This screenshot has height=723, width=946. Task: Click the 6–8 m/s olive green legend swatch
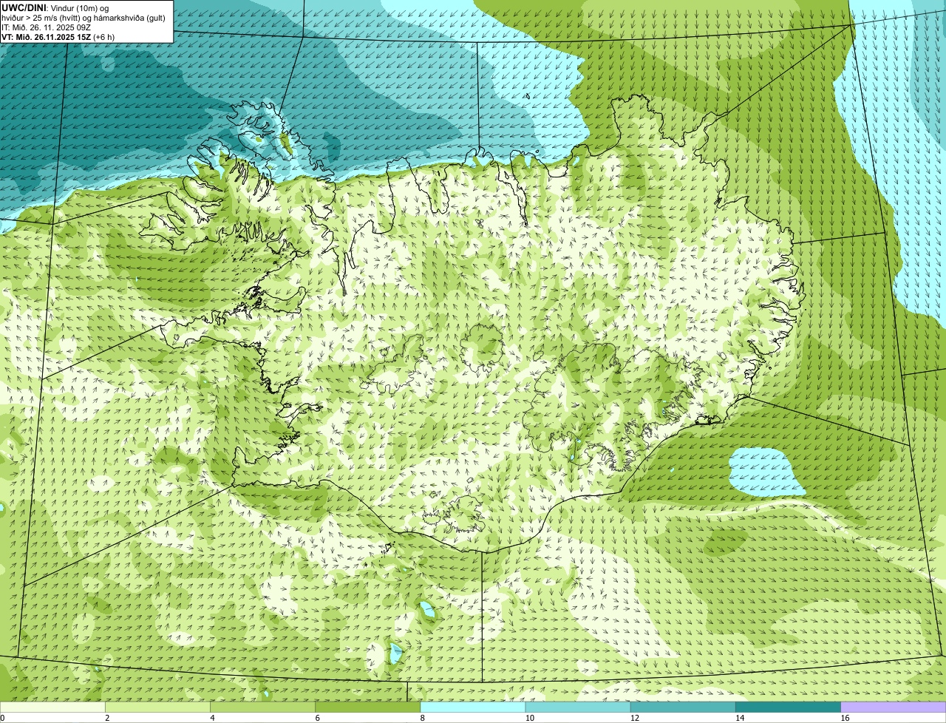(367, 707)
